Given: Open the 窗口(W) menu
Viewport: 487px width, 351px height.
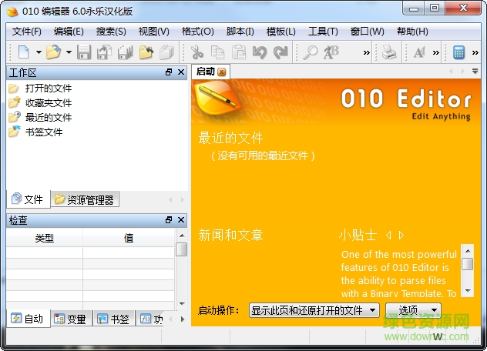Looking at the screenshot, I should click(367, 32).
